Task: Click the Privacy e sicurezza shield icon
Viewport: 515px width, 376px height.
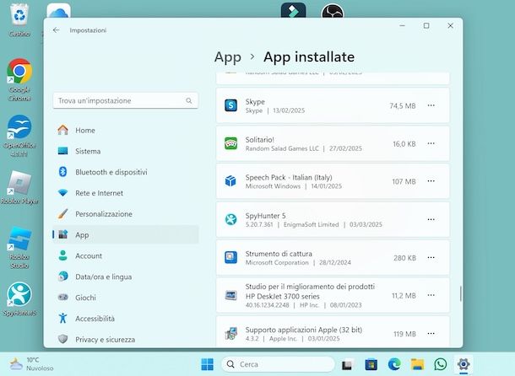Action: pos(62,339)
